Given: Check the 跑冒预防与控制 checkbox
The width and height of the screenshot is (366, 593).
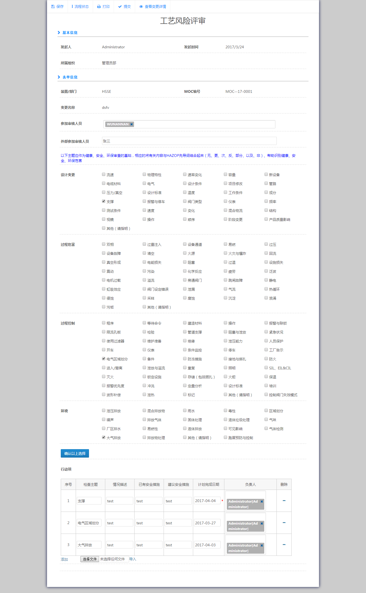Looking at the screenshot, I should (225, 437).
